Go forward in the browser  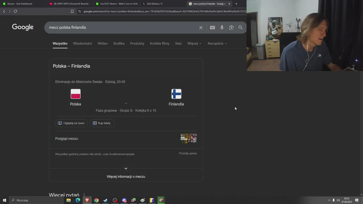click(10, 11)
